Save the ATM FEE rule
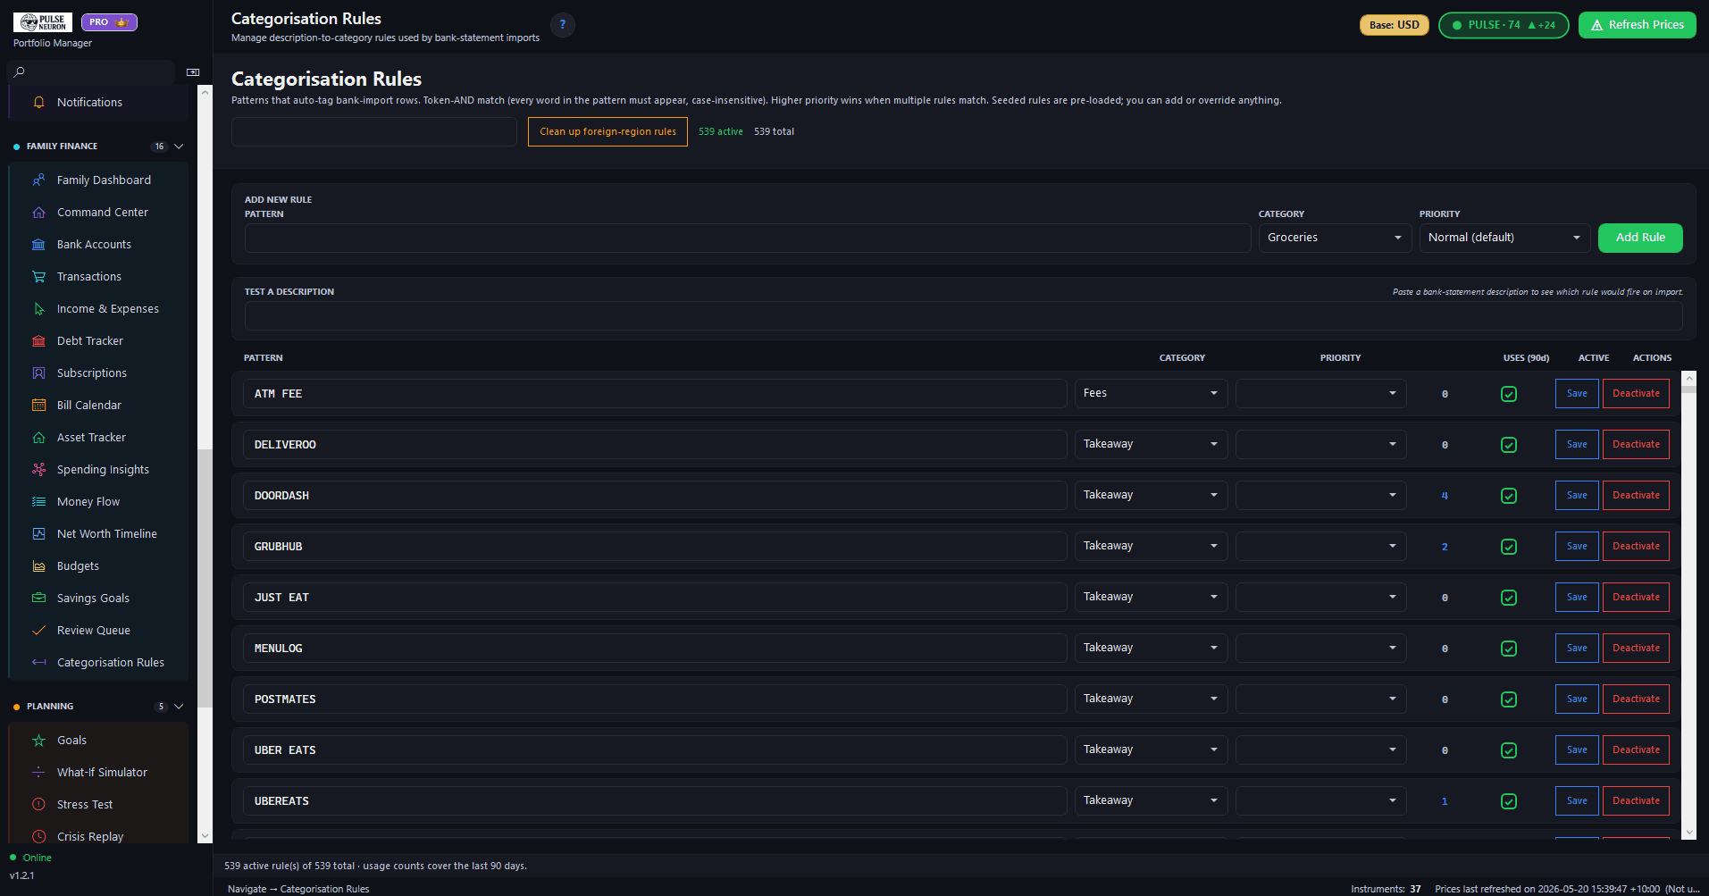 point(1577,394)
